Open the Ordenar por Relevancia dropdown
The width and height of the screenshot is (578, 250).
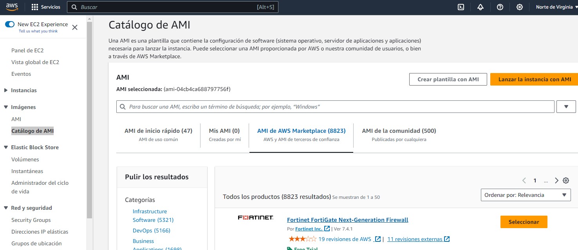click(526, 195)
